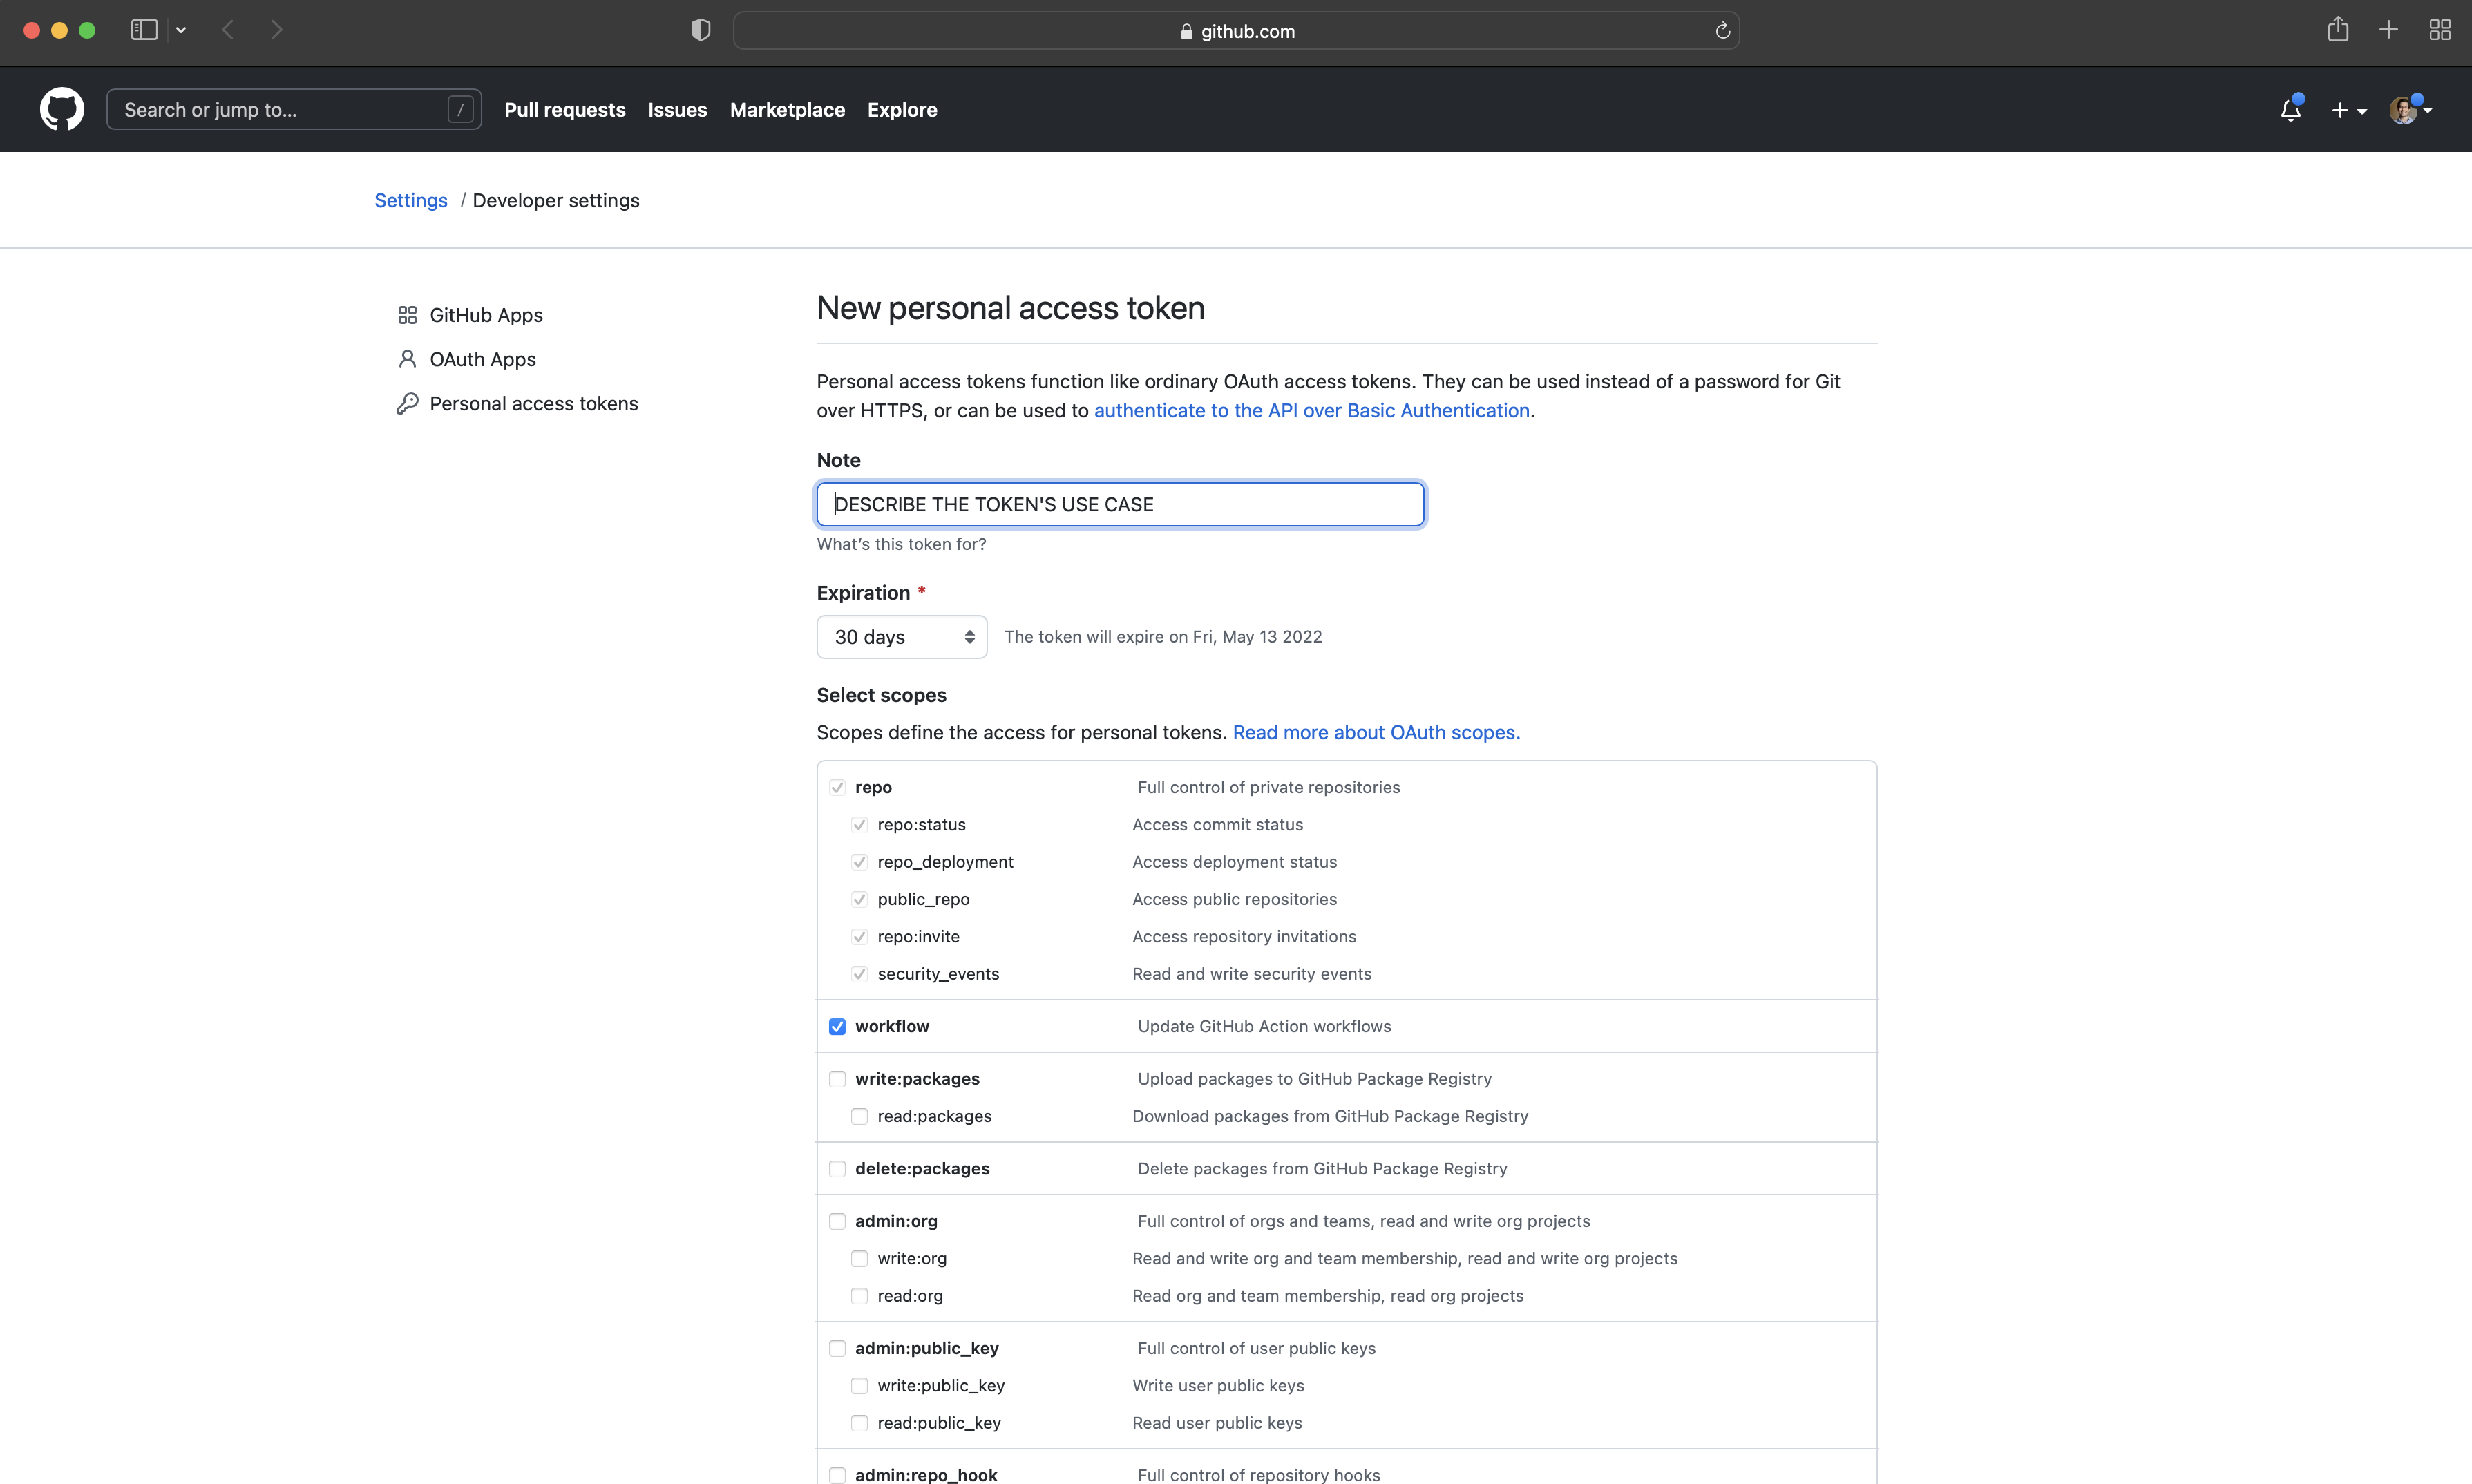Open the user avatar profile menu
This screenshot has width=2472, height=1484.
[2410, 110]
